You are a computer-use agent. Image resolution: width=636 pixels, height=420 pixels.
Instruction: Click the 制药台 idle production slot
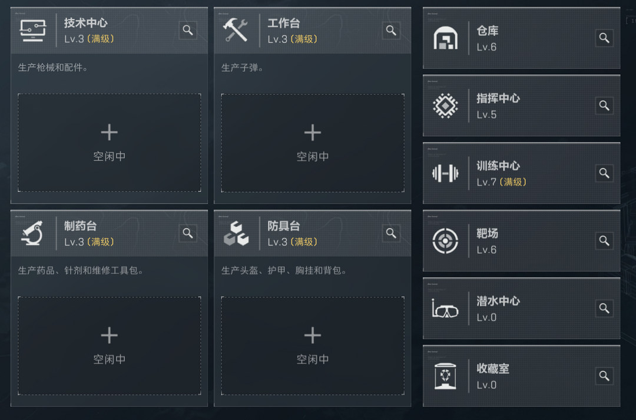(x=110, y=345)
